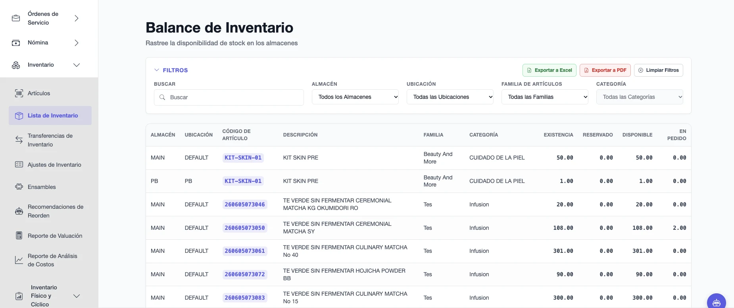Click the Nómina wallet icon
734x308 pixels.
coord(16,43)
